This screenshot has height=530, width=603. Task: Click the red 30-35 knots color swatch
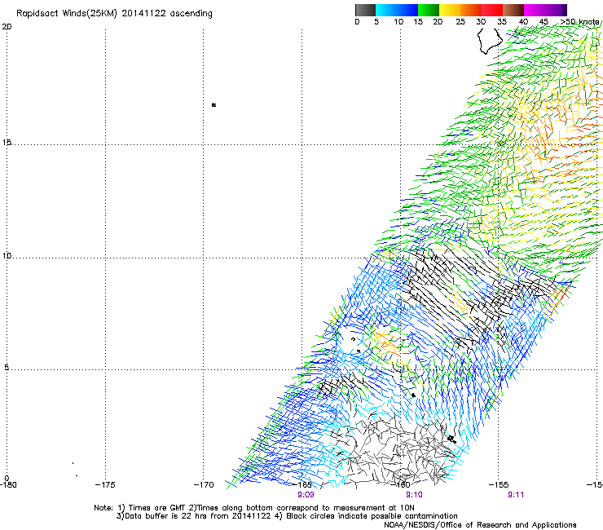pyautogui.click(x=492, y=10)
